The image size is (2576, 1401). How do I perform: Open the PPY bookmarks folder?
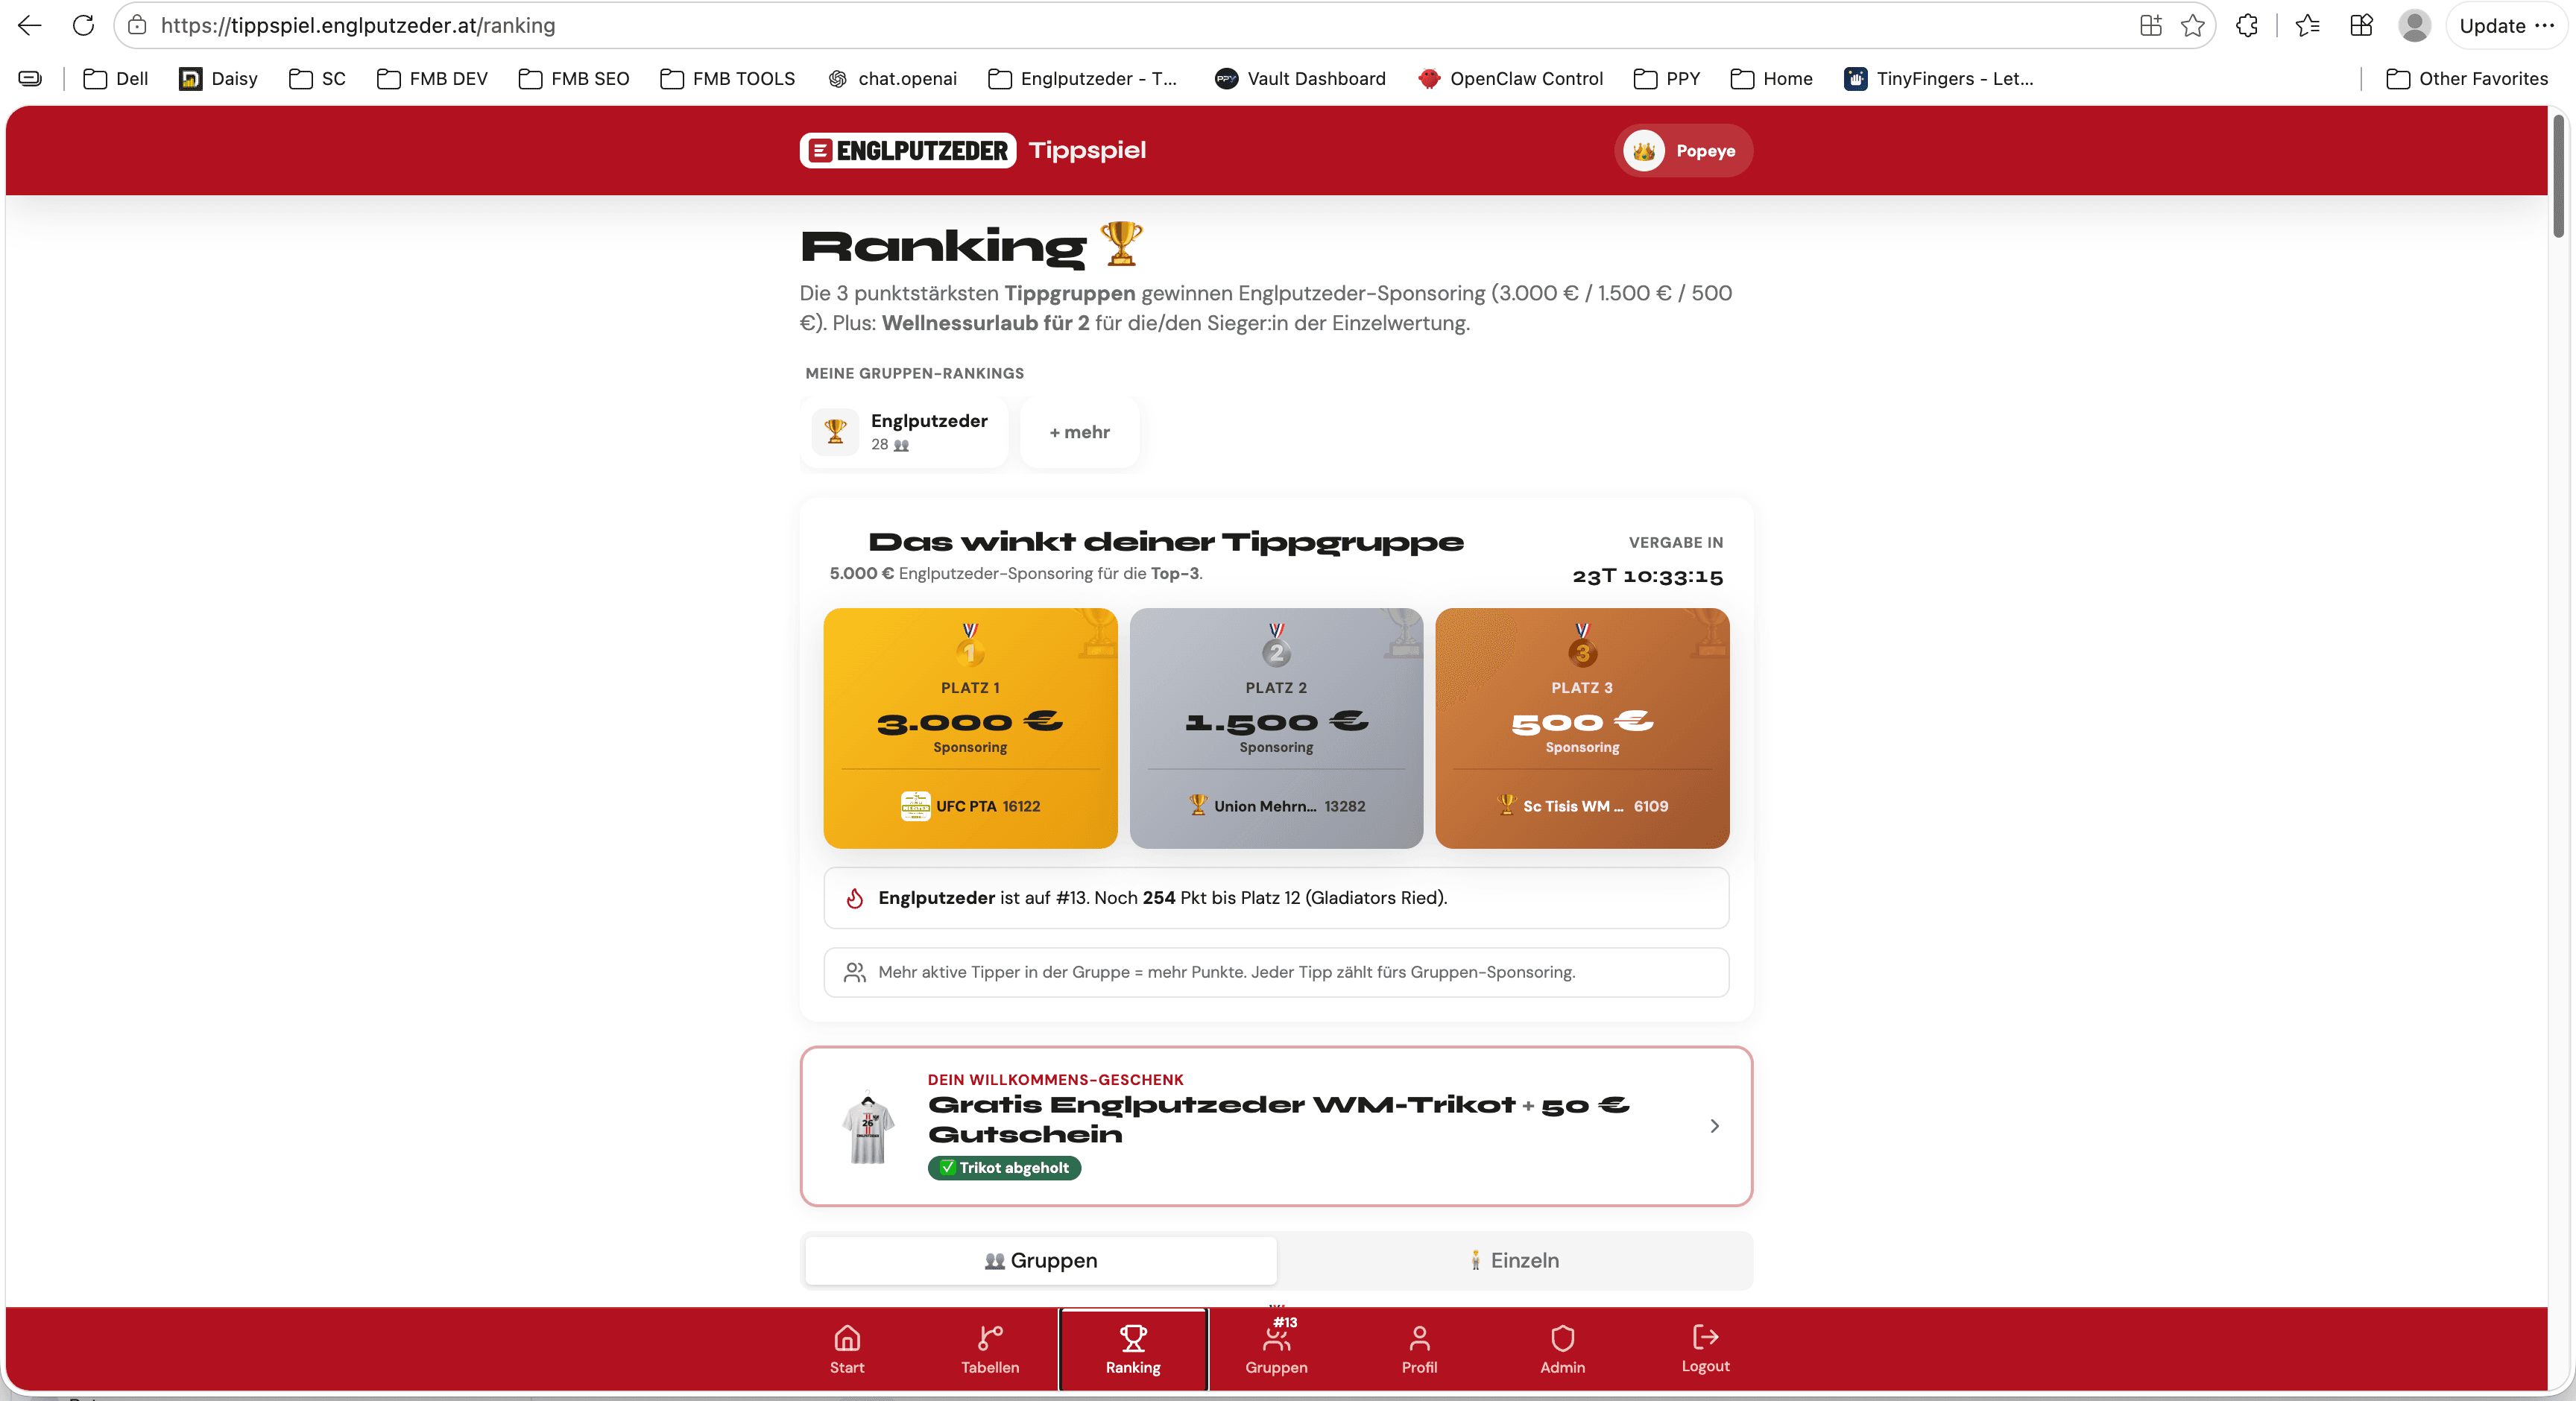click(x=1666, y=79)
